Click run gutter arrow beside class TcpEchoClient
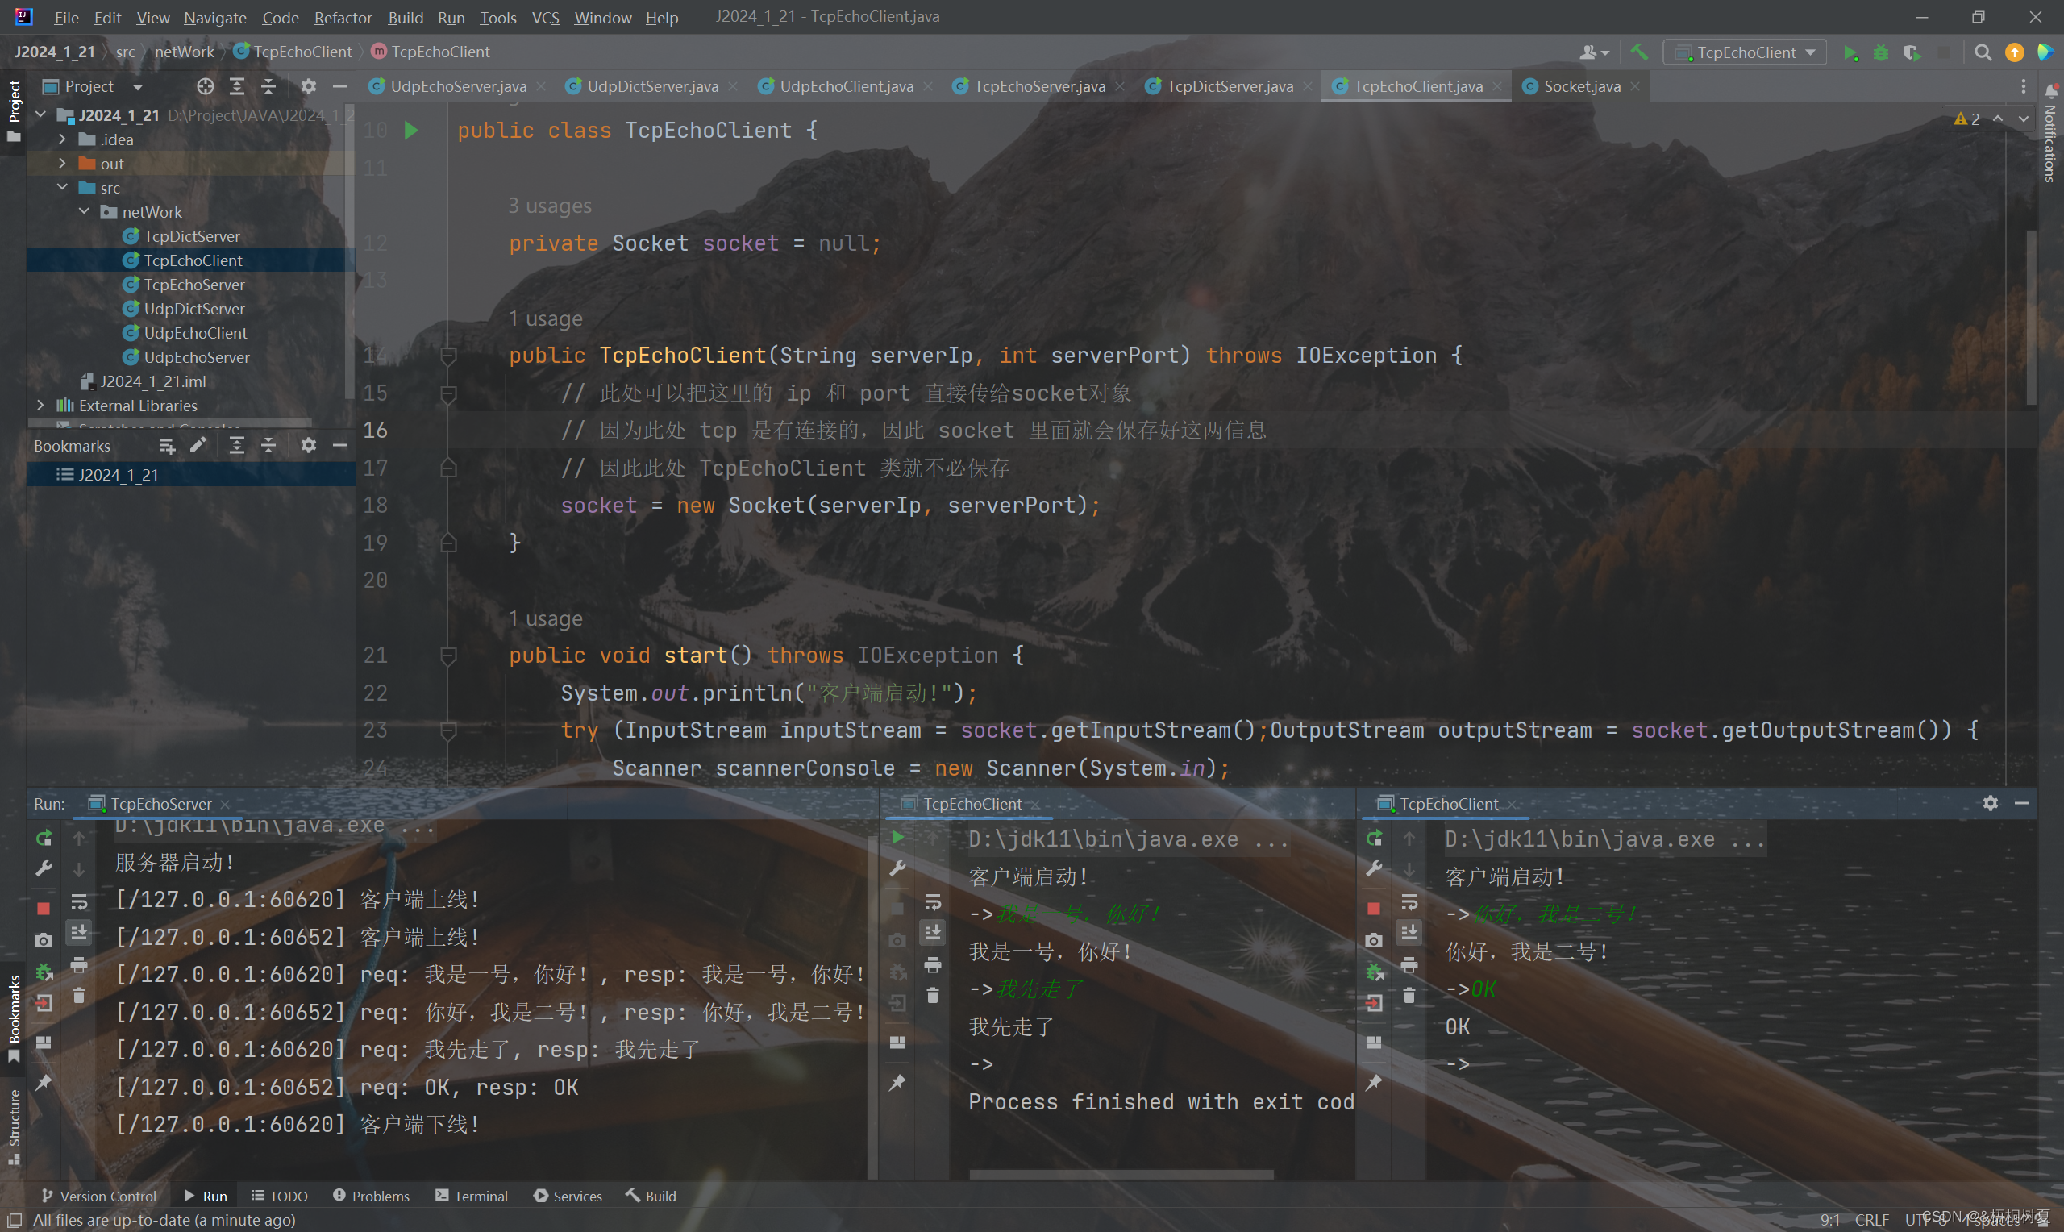This screenshot has height=1232, width=2064. pos(411,131)
